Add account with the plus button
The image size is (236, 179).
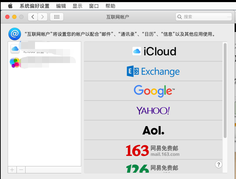point(12,170)
